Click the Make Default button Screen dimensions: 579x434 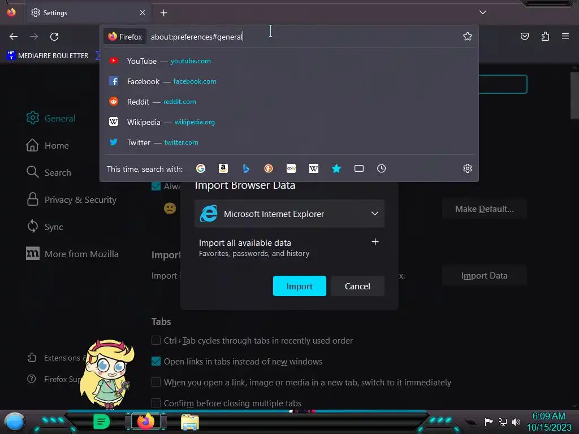[x=484, y=209]
